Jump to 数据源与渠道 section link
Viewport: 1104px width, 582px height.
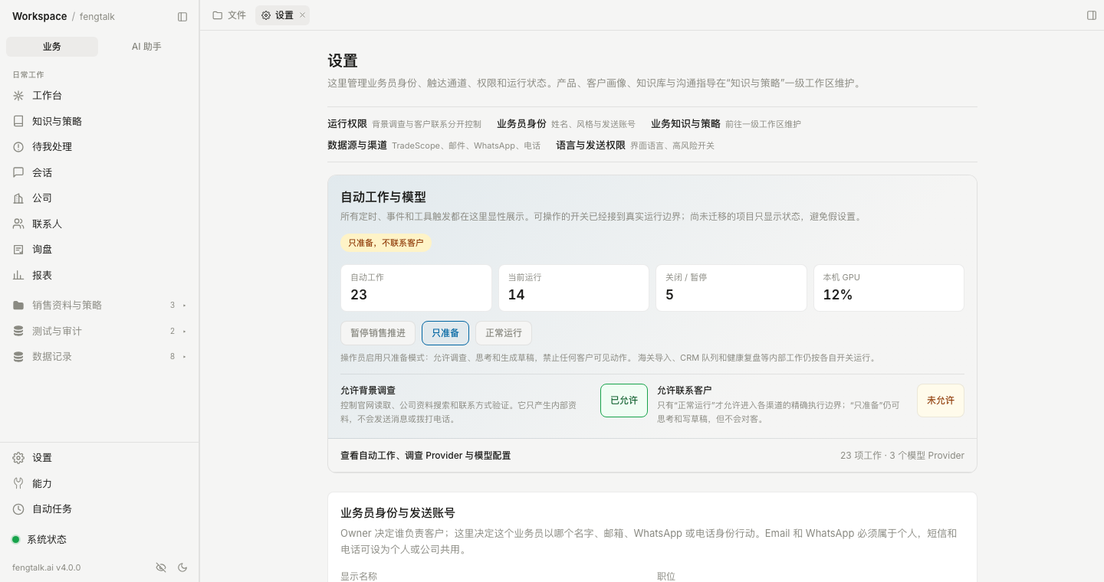point(434,145)
